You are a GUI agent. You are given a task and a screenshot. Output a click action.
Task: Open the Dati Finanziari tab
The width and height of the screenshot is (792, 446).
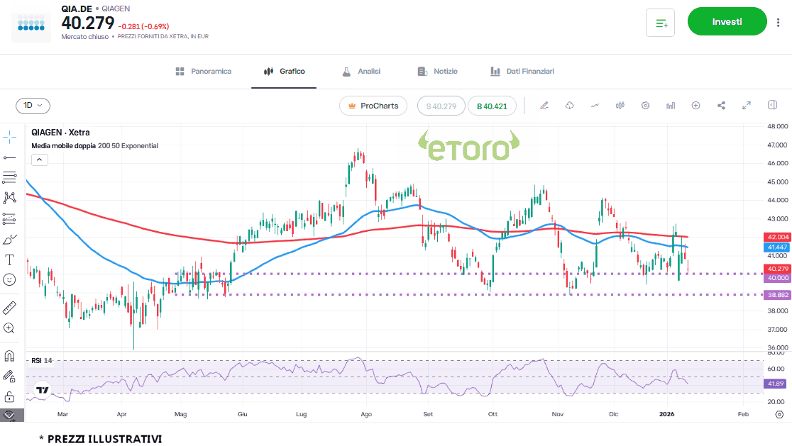click(x=522, y=72)
